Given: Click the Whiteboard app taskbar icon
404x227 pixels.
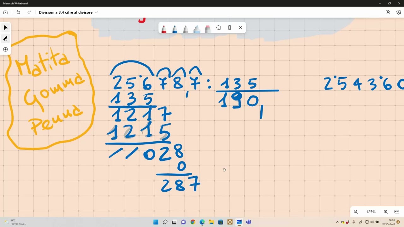Looking at the screenshot, I should pyautogui.click(x=239, y=222).
